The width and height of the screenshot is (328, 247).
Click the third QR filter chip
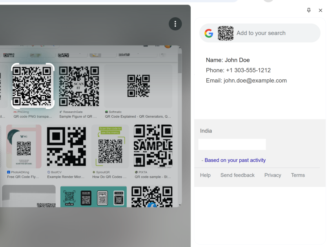(137, 55)
